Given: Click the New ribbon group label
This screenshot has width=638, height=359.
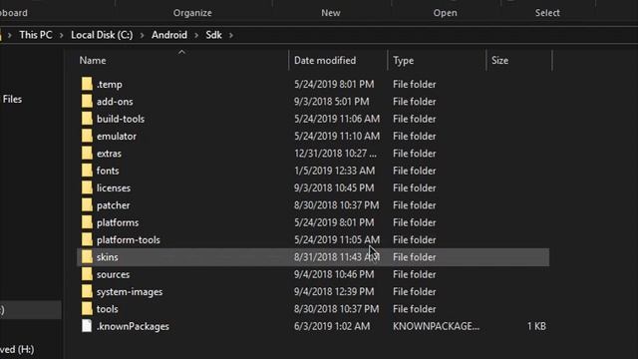Looking at the screenshot, I should [331, 13].
